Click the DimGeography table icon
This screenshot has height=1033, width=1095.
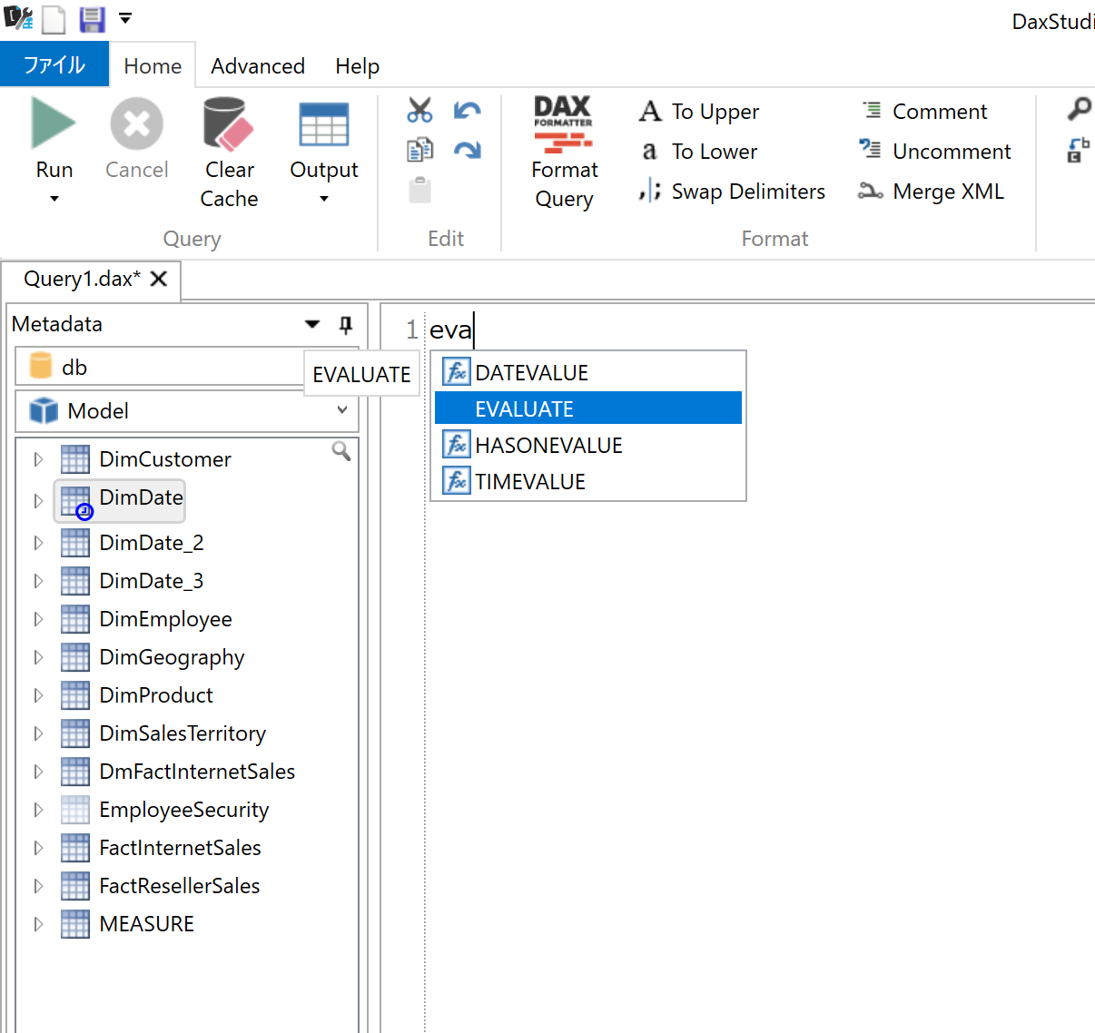coord(75,657)
